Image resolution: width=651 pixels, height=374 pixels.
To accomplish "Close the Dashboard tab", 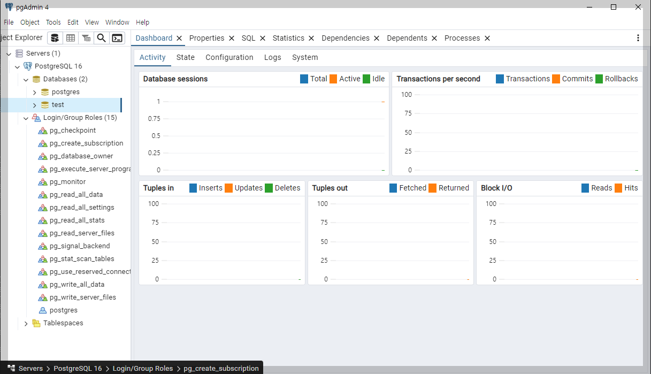I will pos(179,38).
